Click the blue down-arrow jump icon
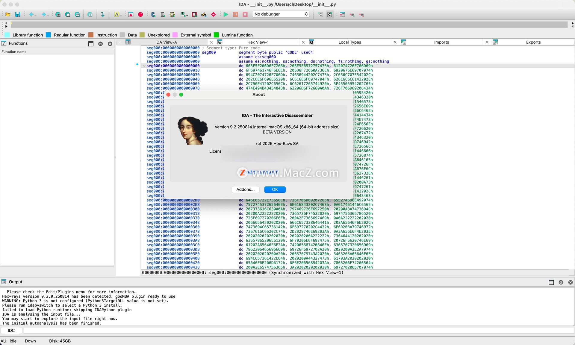575x345 pixels. click(x=102, y=14)
